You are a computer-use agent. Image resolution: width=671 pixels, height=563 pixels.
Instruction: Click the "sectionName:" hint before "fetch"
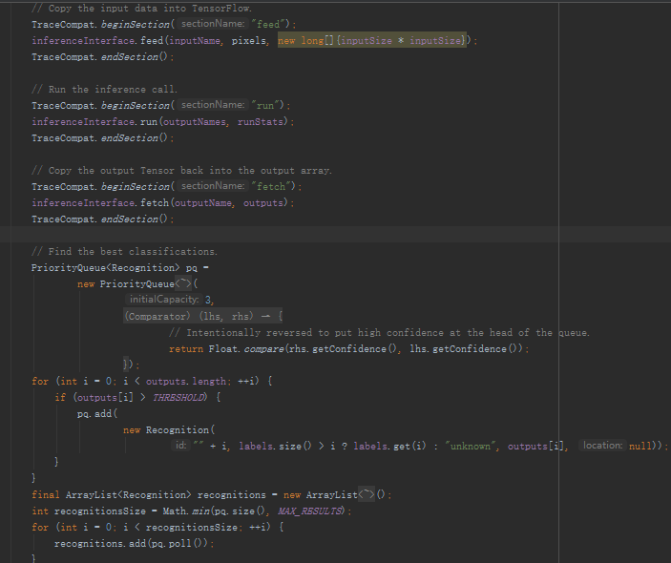[213, 186]
